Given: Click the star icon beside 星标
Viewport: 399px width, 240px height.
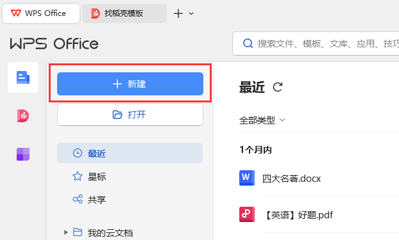Looking at the screenshot, I should [78, 176].
